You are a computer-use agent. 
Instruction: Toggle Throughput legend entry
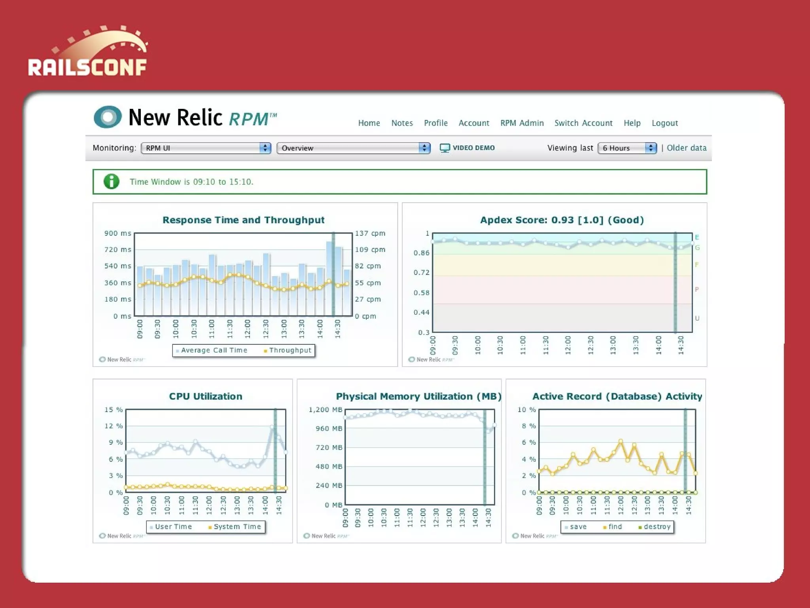tap(288, 350)
